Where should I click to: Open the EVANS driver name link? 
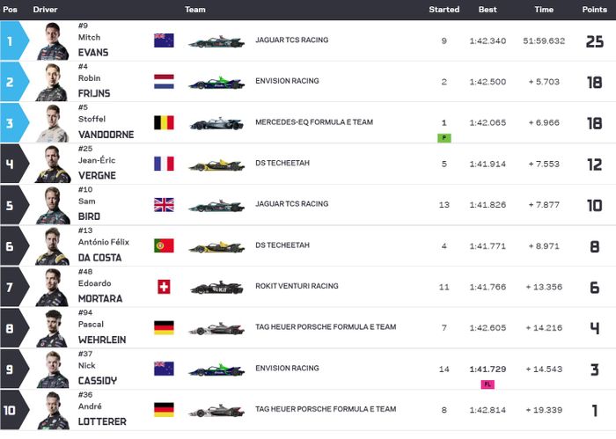point(93,52)
